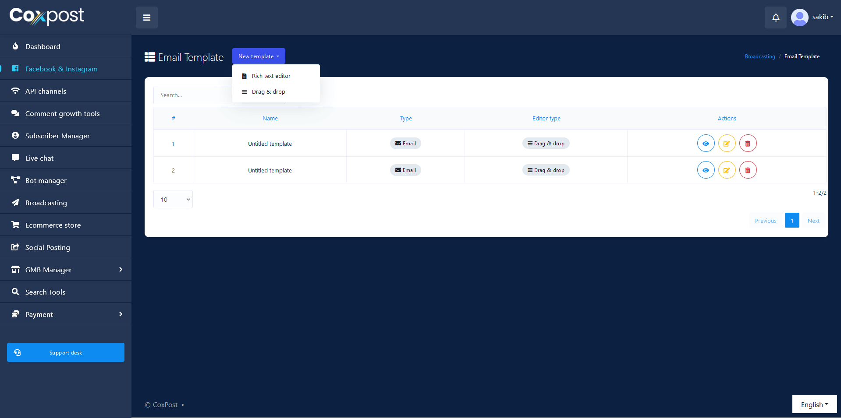Toggle the sidebar with the hamburger icon

[x=147, y=18]
